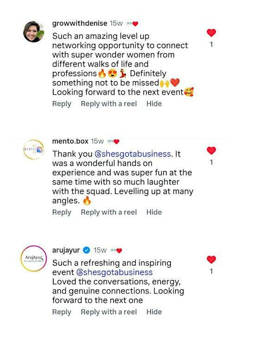Screen dimensions: 257x342
Task: Reply to growwithdenise's comment
Action: click(62, 104)
